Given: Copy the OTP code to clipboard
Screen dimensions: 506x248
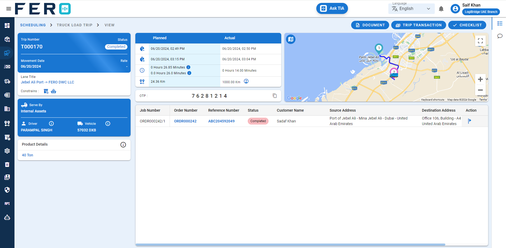Looking at the screenshot, I should [275, 96].
